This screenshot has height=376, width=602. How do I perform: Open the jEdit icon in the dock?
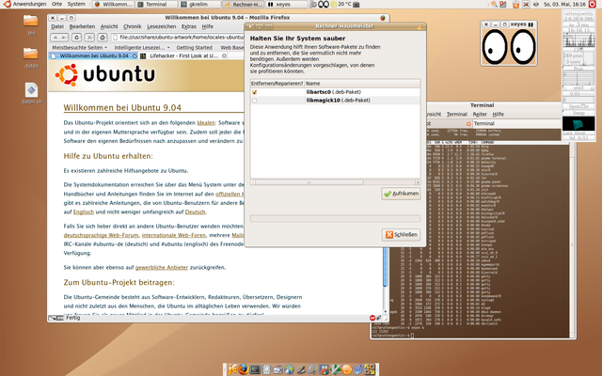(x=232, y=369)
